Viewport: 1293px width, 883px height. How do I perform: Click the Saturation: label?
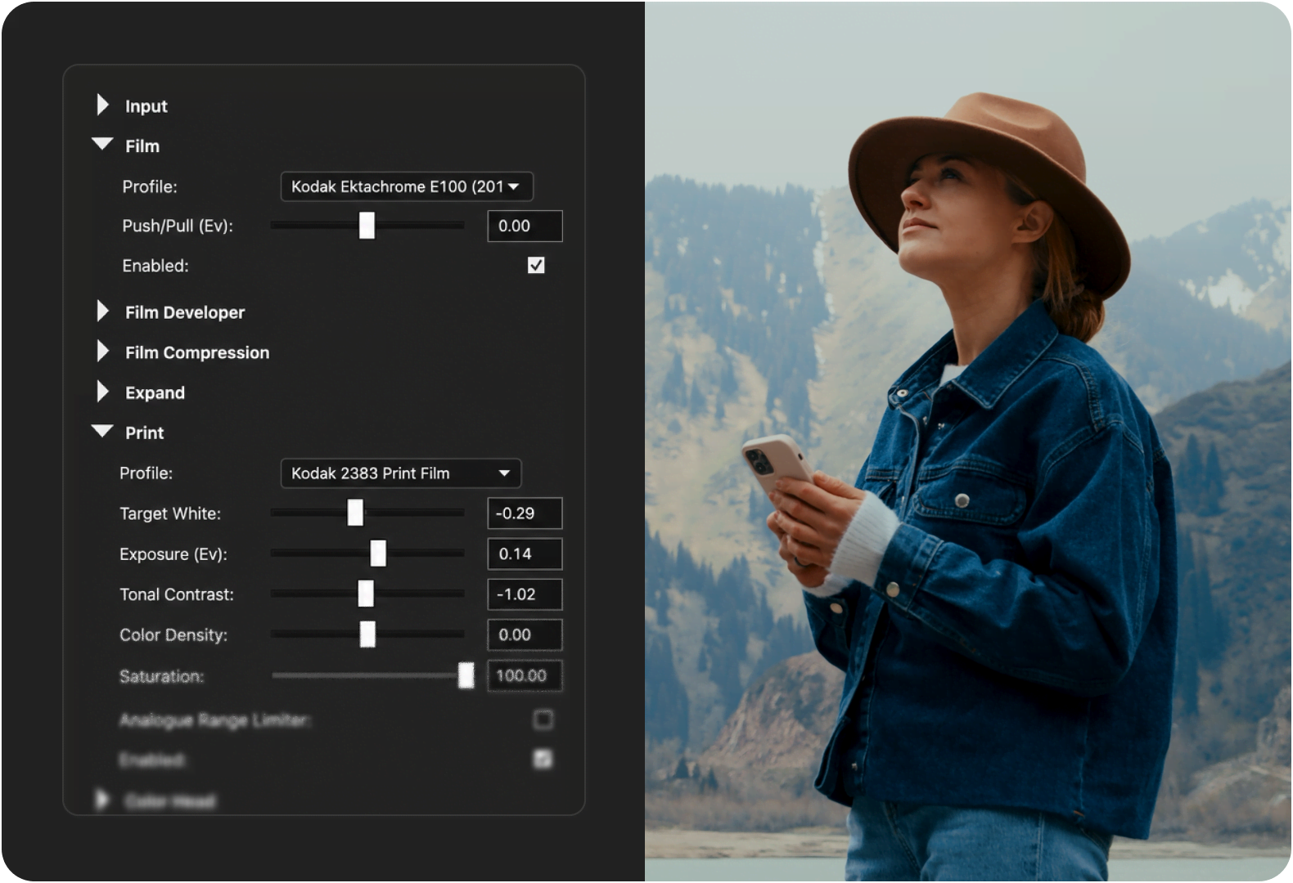click(x=161, y=676)
